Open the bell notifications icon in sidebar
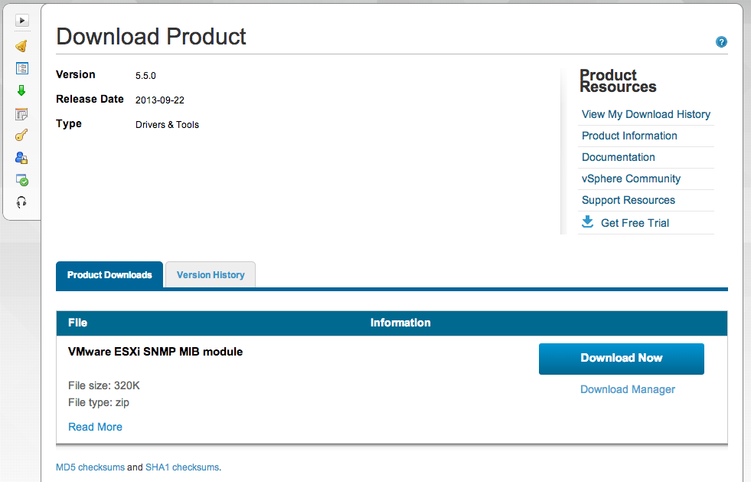Image resolution: width=751 pixels, height=482 pixels. (x=21, y=46)
